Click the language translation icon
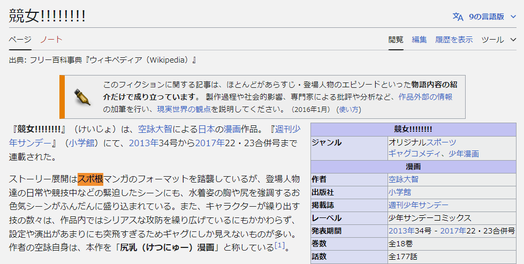 point(458,17)
